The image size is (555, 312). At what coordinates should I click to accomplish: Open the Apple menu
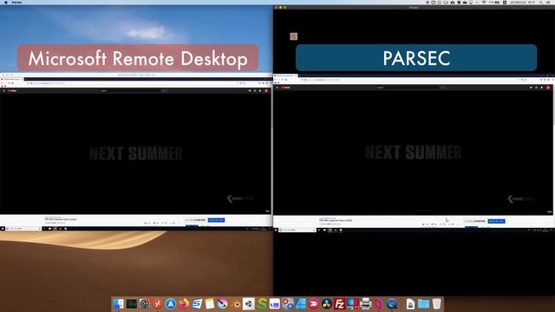pos(5,2)
